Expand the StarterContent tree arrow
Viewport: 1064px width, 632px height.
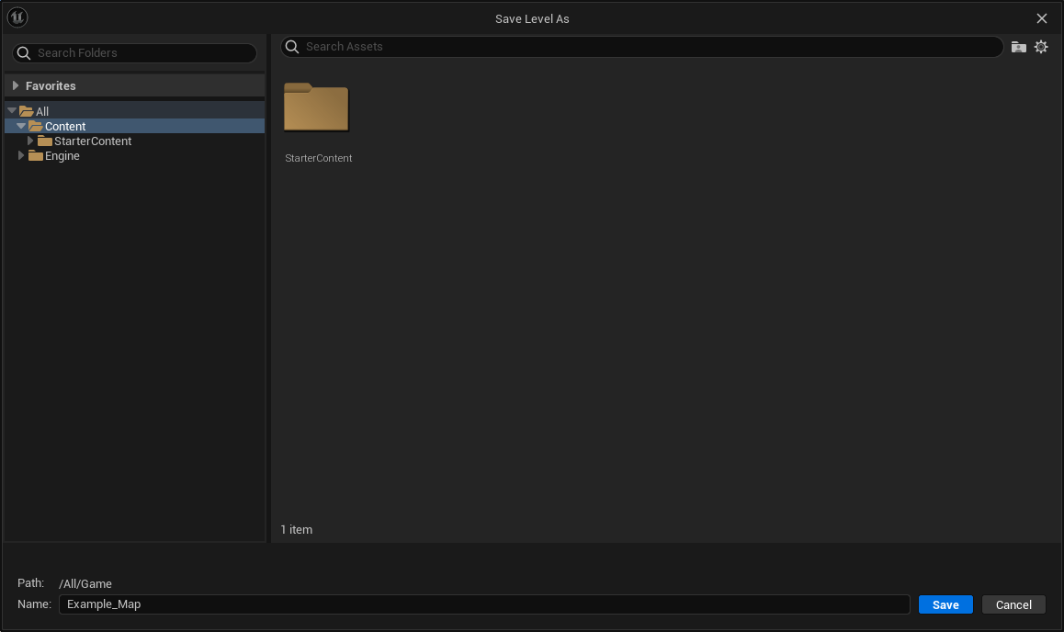point(30,141)
